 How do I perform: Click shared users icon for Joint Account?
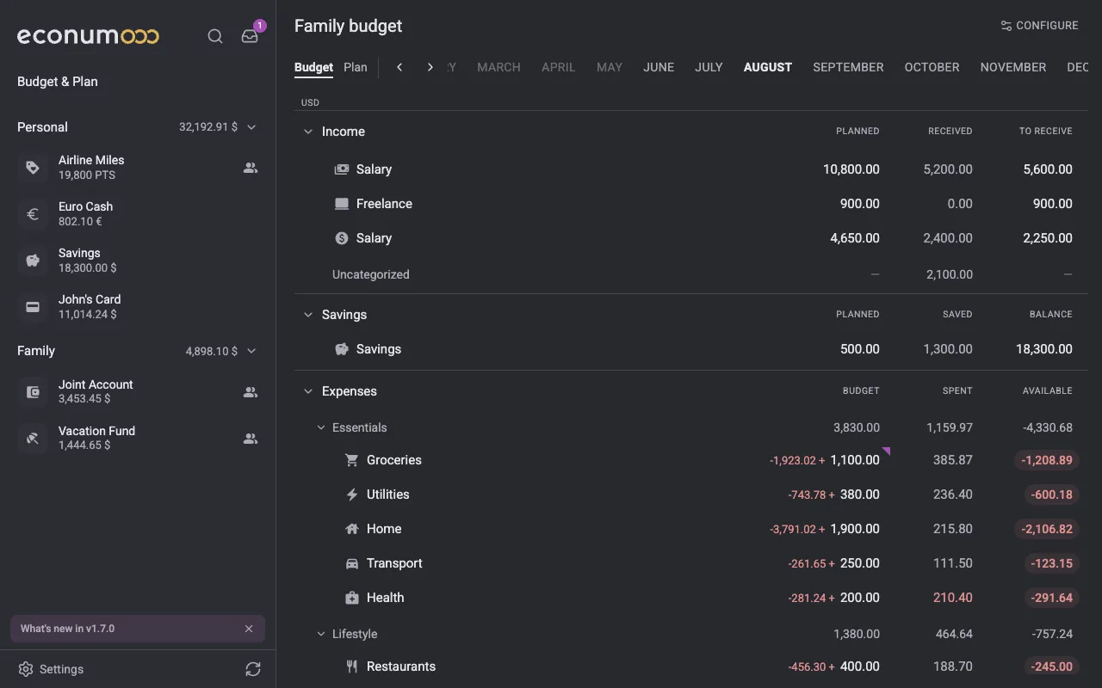click(x=251, y=392)
